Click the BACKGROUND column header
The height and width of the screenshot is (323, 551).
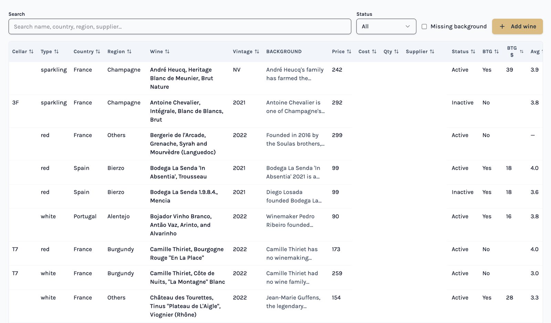284,52
